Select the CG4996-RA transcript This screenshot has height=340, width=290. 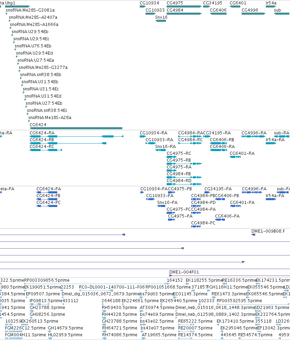pyautogui.click(x=254, y=136)
